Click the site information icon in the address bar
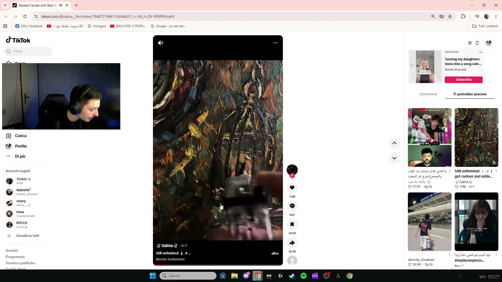 (36, 16)
